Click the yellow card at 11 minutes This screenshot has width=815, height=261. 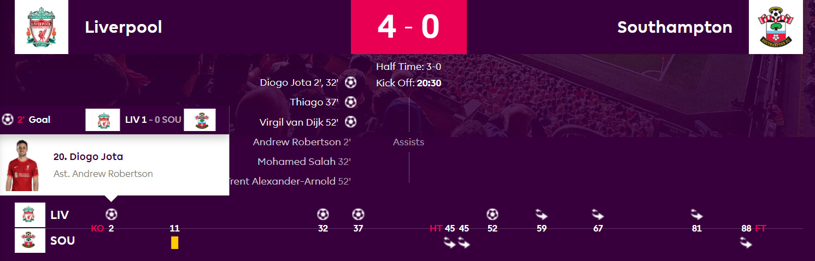[175, 242]
